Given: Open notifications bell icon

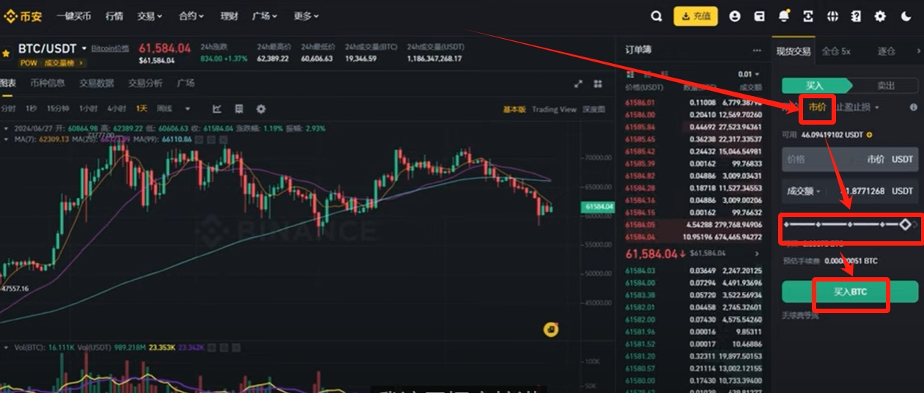Looking at the screenshot, I should (x=784, y=16).
